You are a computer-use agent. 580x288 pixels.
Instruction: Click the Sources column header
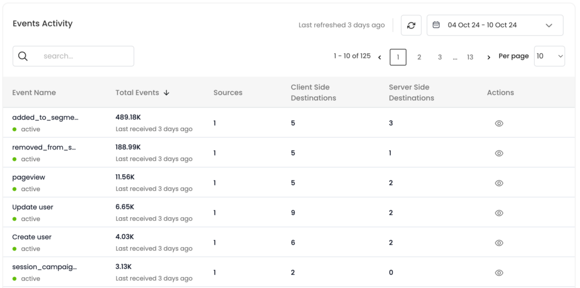[x=228, y=92]
